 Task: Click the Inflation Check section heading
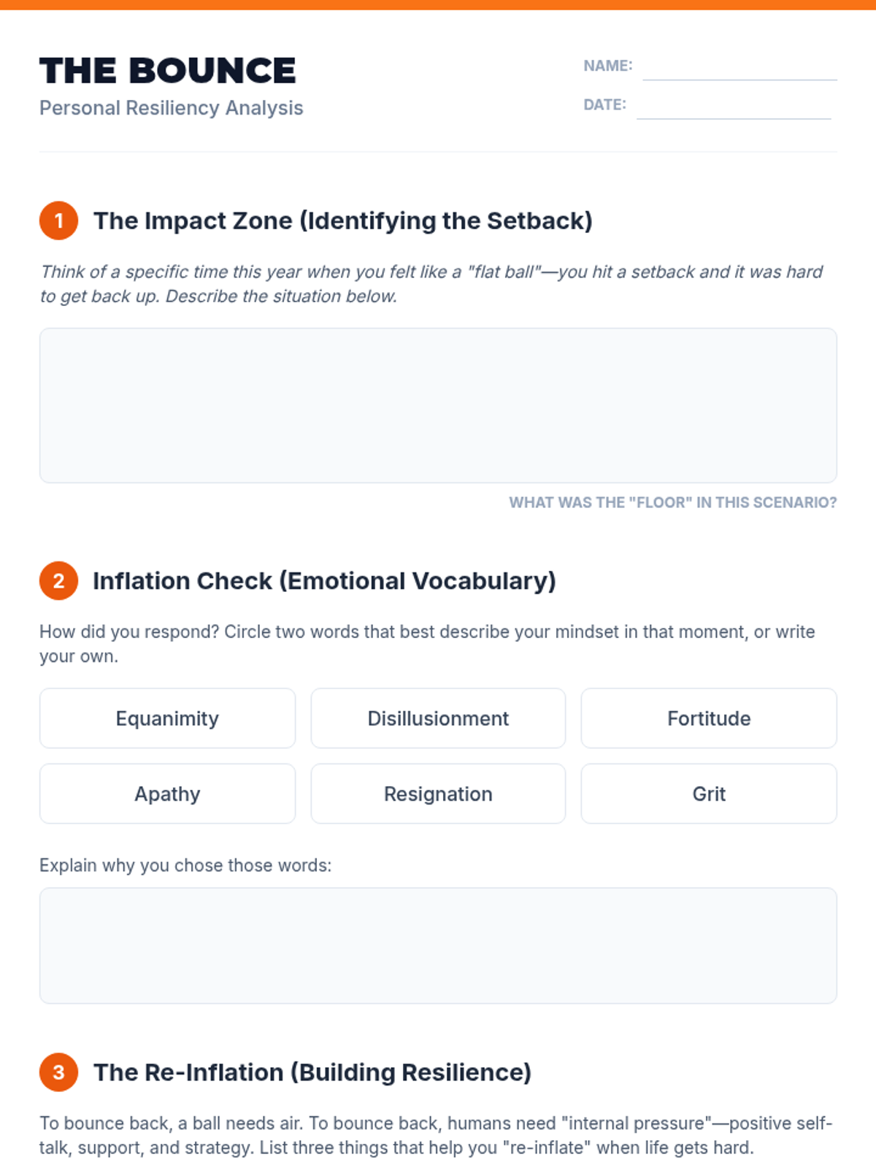pos(324,581)
